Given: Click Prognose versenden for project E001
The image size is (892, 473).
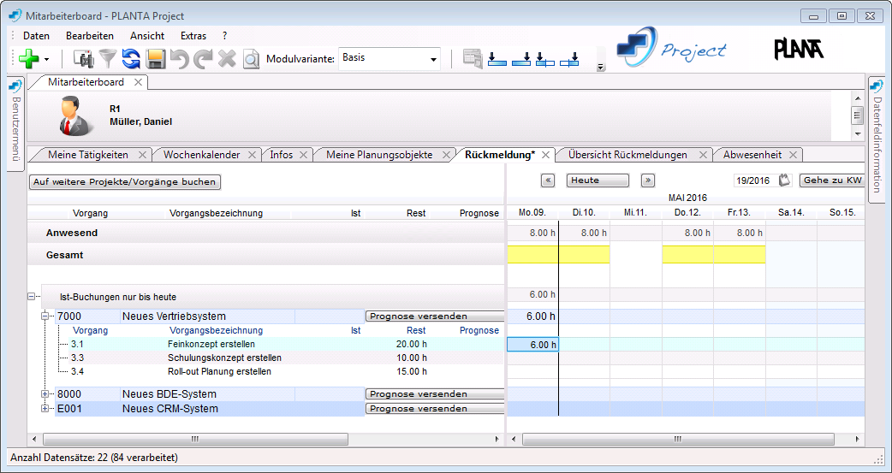Looking at the screenshot, I should coord(435,409).
